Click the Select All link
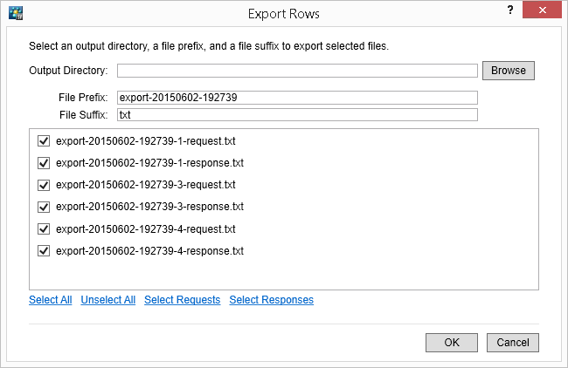 [x=50, y=300]
